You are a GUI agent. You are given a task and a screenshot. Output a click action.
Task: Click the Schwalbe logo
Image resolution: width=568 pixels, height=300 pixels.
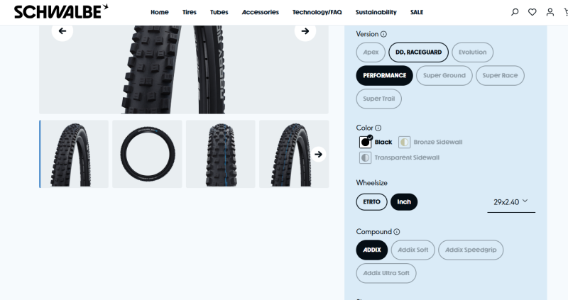click(61, 11)
